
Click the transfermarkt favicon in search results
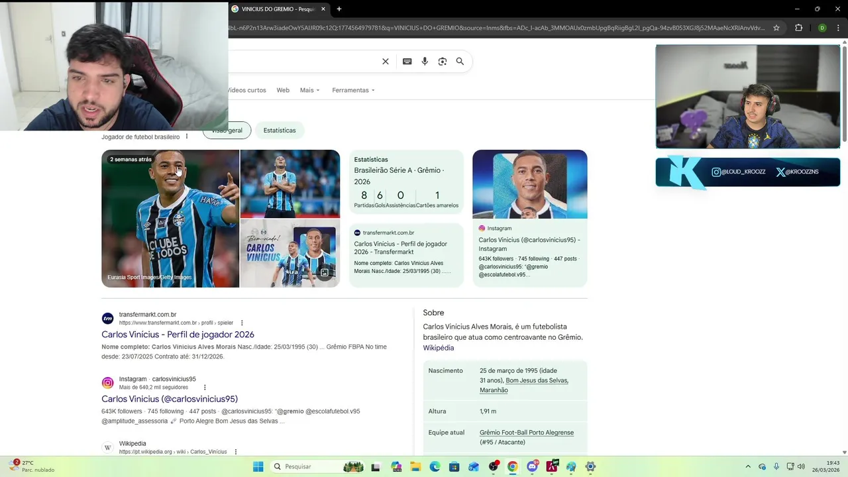pos(108,319)
